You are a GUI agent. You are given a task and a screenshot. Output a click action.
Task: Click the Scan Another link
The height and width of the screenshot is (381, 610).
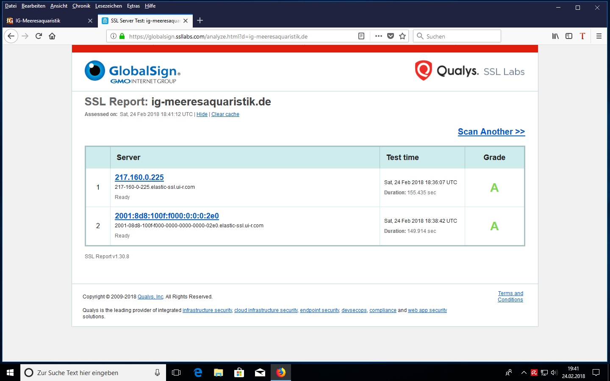pos(491,132)
